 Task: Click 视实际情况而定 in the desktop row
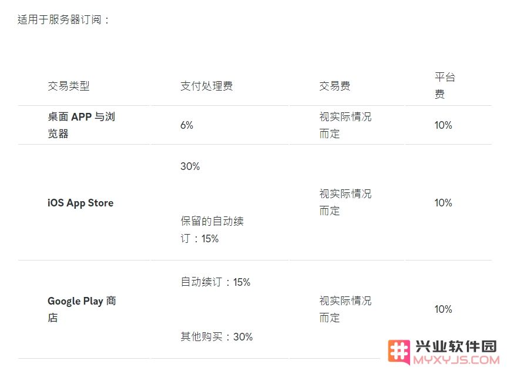point(345,125)
